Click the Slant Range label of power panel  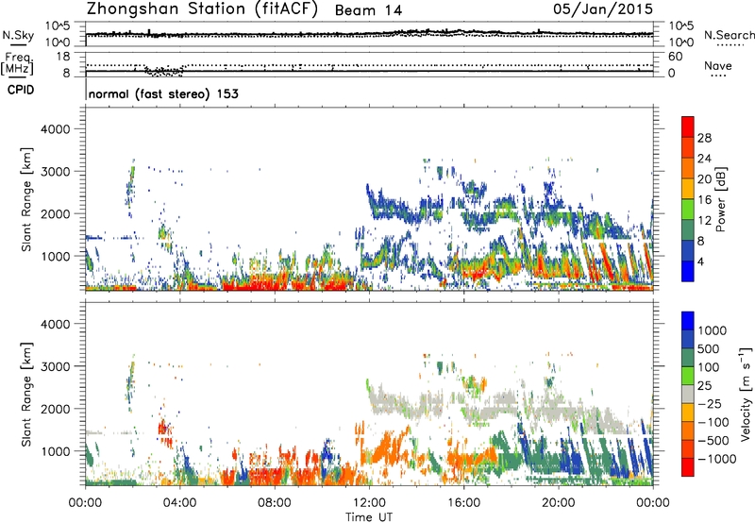26,199
